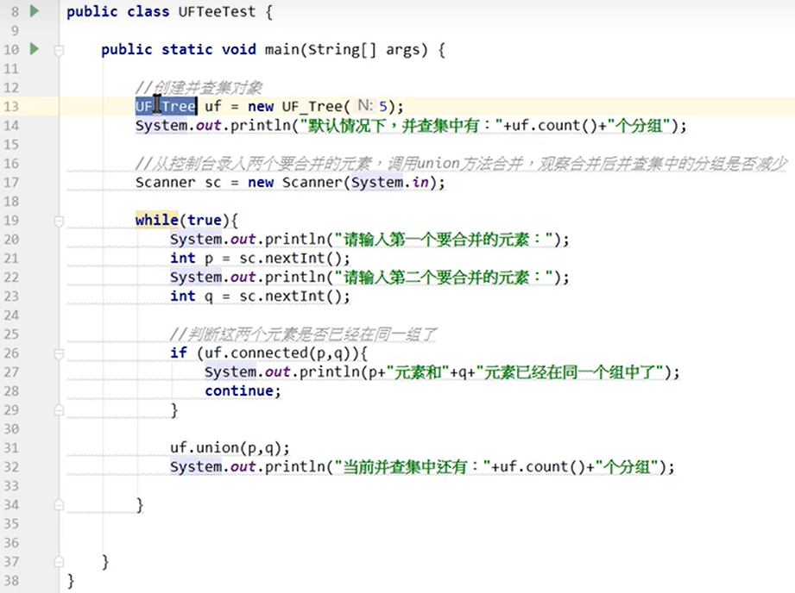Click the selected UF_Tree type on line 13
This screenshot has width=795, height=593.
166,106
